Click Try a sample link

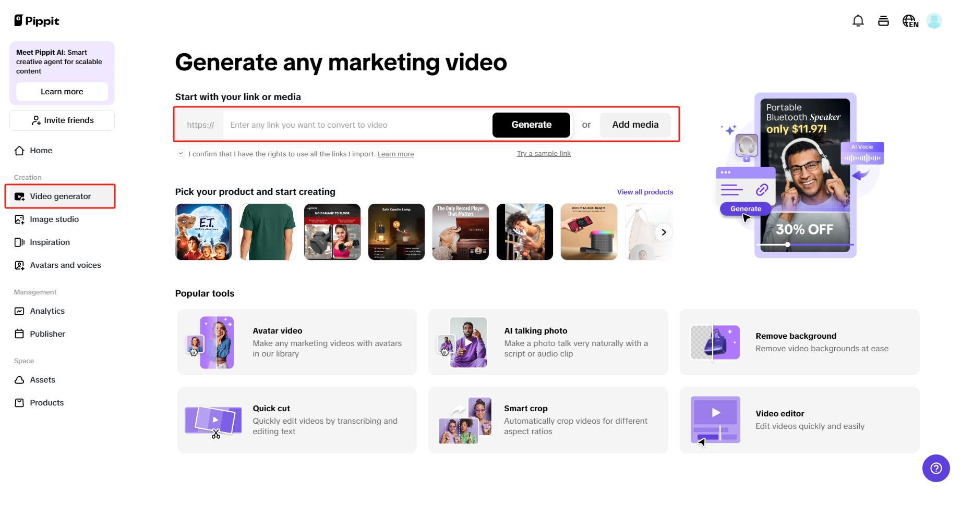tap(544, 153)
